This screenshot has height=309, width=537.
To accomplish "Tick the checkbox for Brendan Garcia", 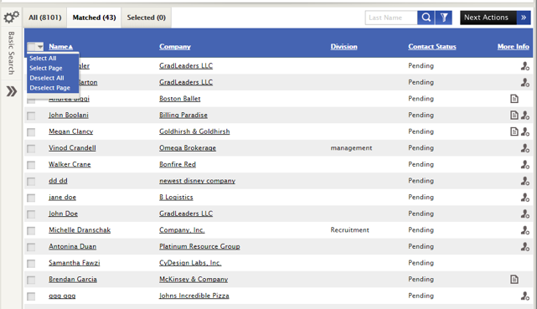I will click(31, 280).
